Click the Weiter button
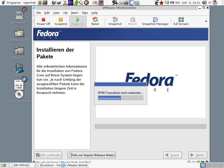This screenshot has height=168, width=224. click(x=198, y=155)
